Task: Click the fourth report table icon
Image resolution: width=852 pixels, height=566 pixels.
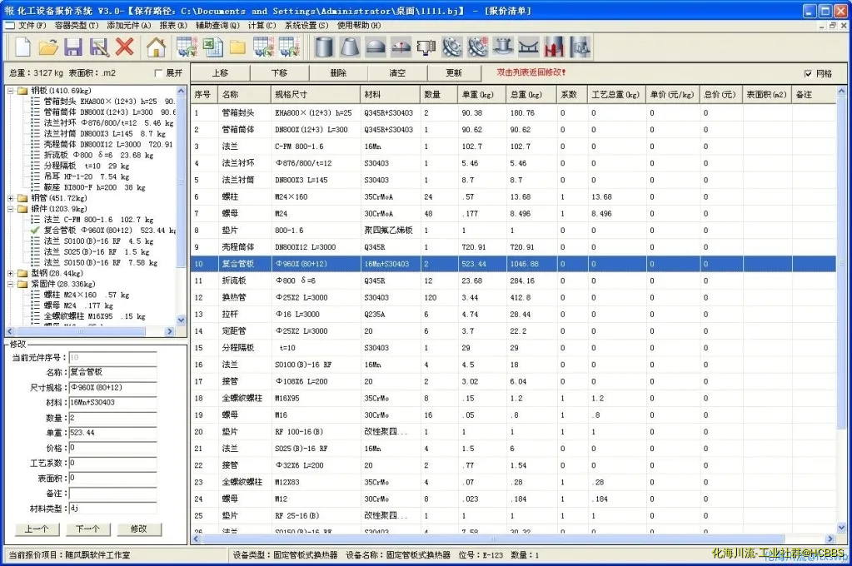Action: 263,47
